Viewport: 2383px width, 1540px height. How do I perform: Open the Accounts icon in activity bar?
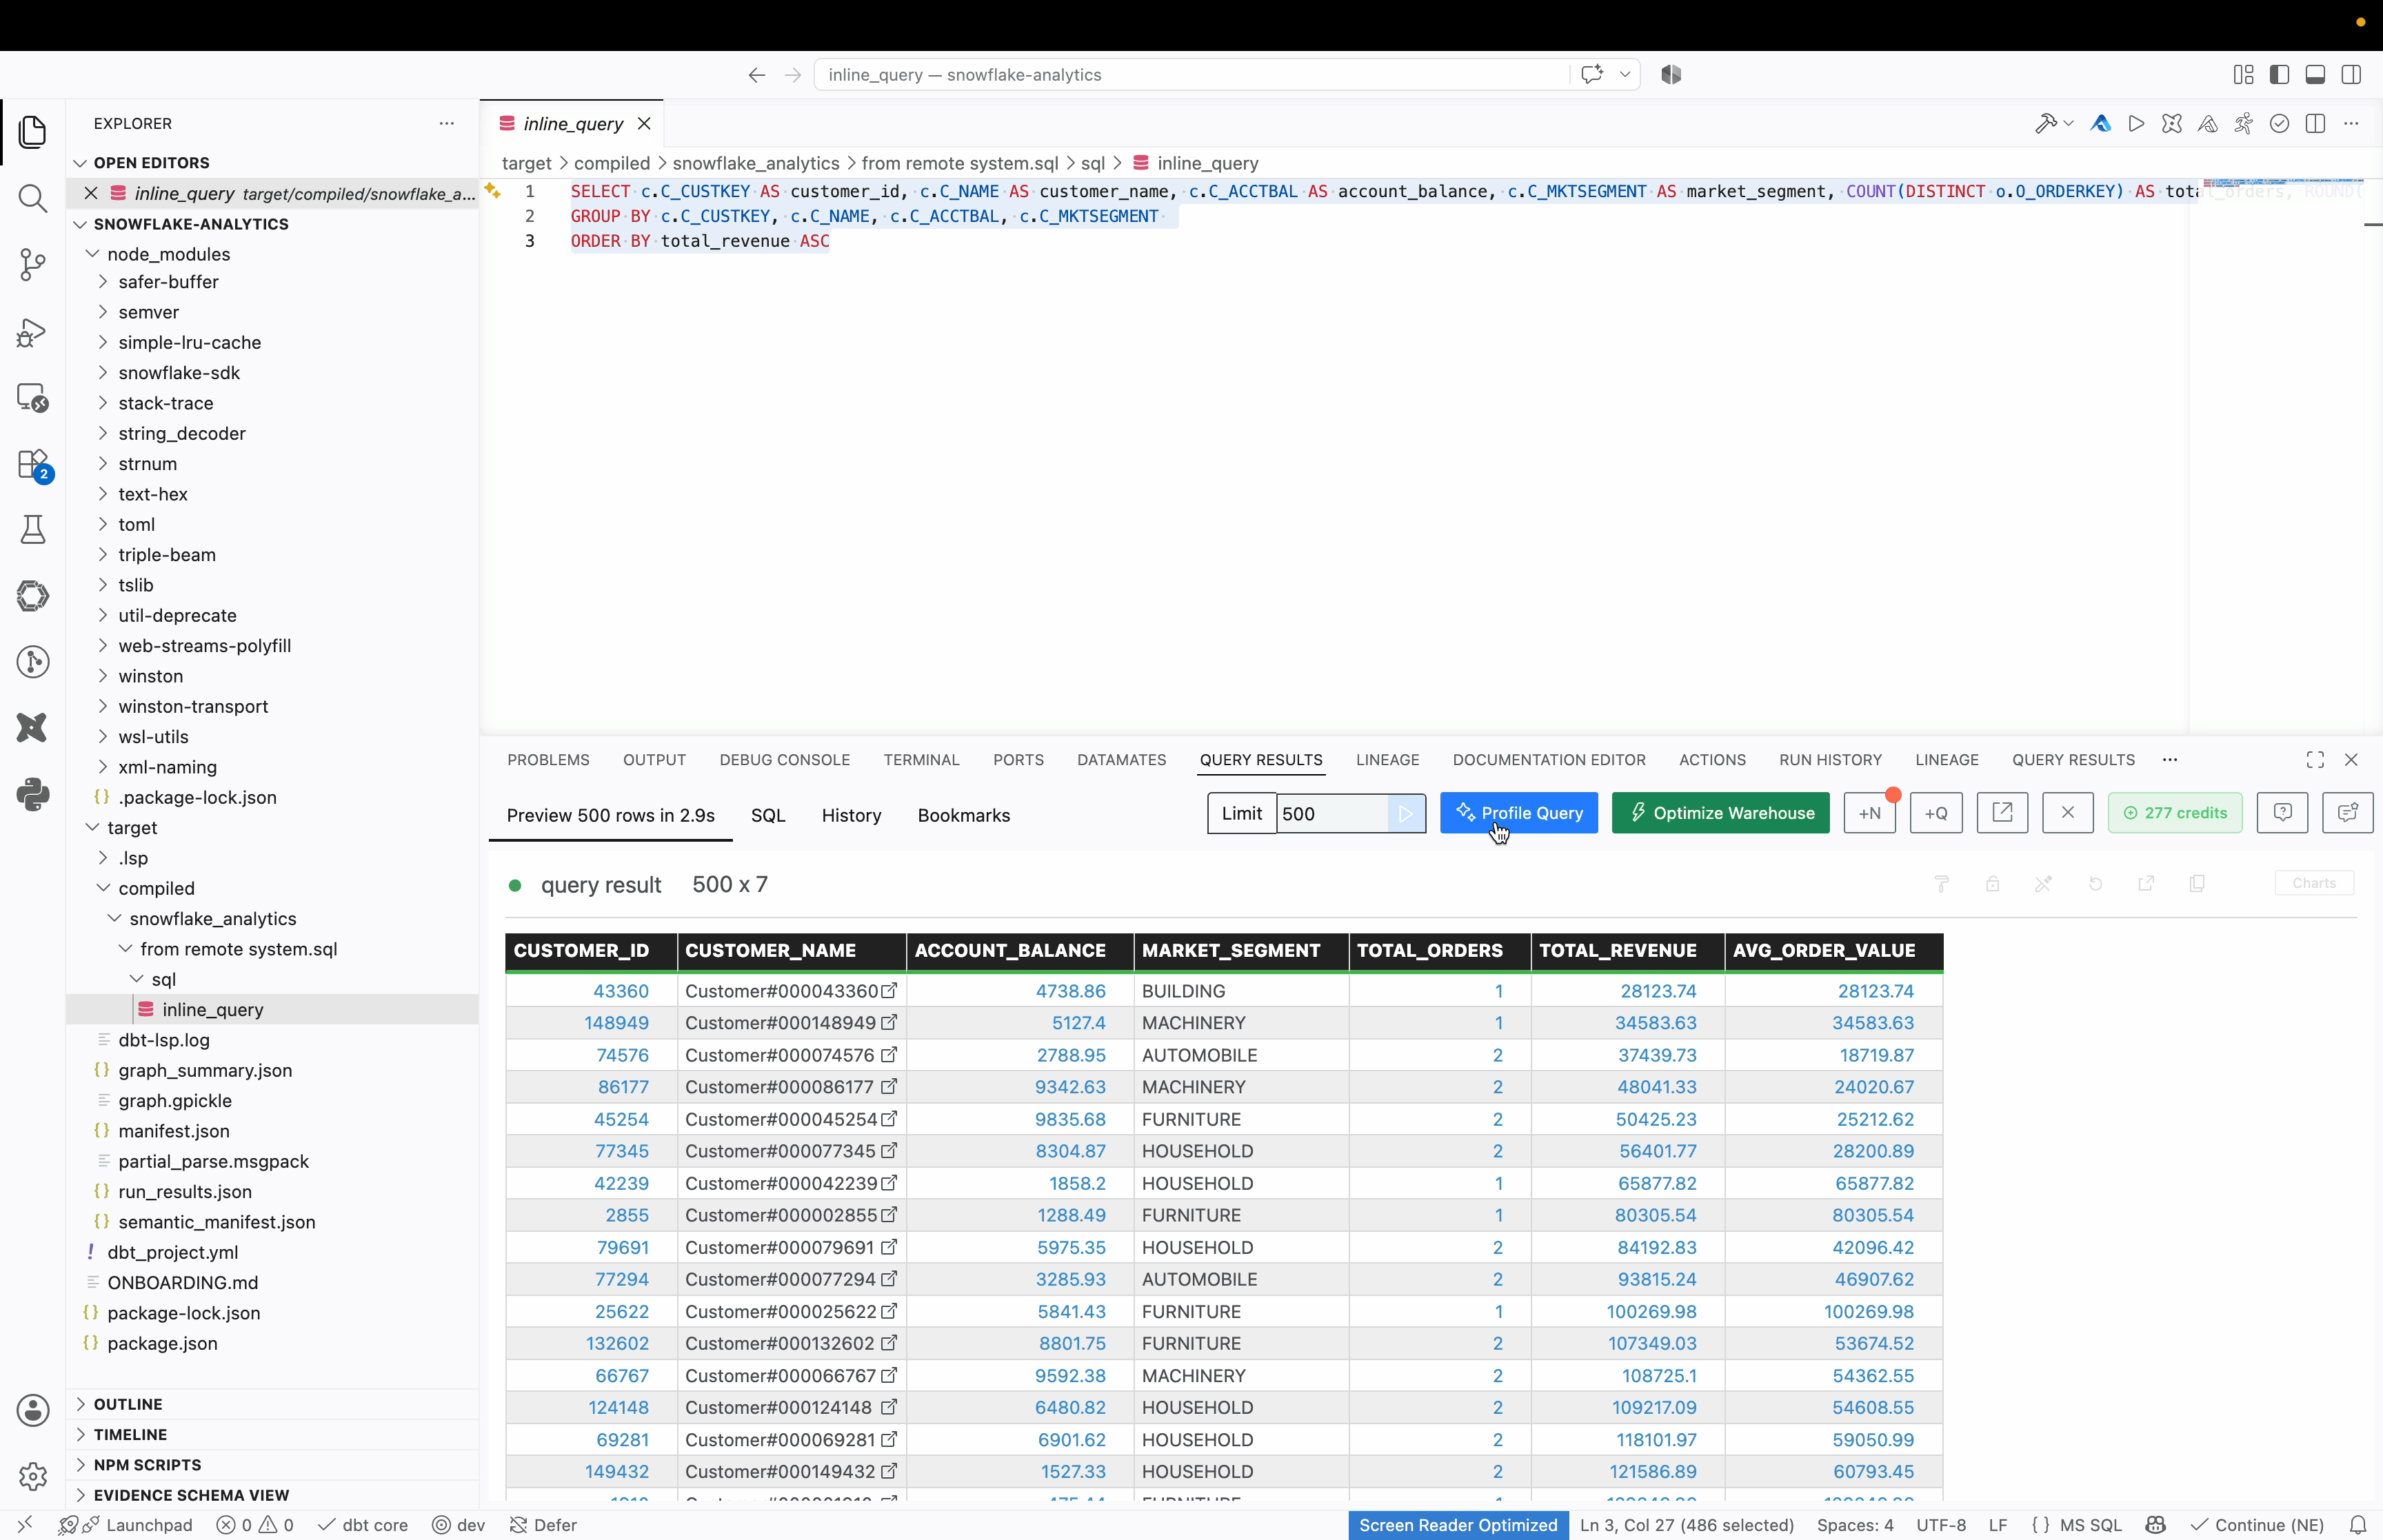point(32,1410)
